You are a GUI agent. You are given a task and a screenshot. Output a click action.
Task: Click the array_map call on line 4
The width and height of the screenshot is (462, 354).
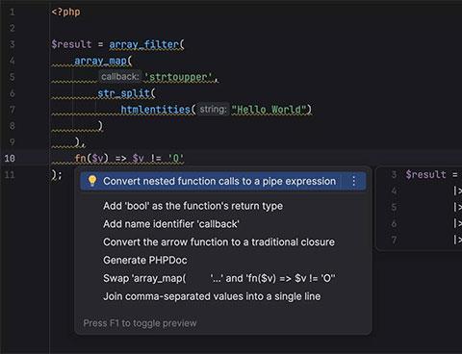coord(100,61)
